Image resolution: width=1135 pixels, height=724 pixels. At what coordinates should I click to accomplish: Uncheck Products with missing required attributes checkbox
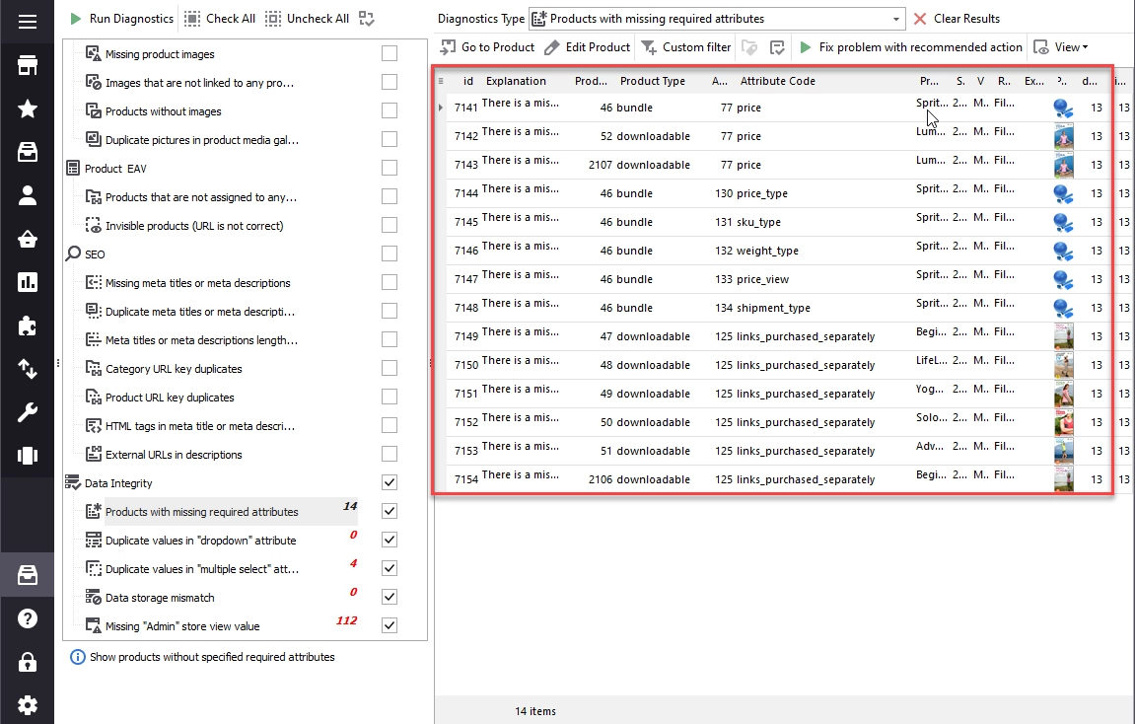point(390,511)
